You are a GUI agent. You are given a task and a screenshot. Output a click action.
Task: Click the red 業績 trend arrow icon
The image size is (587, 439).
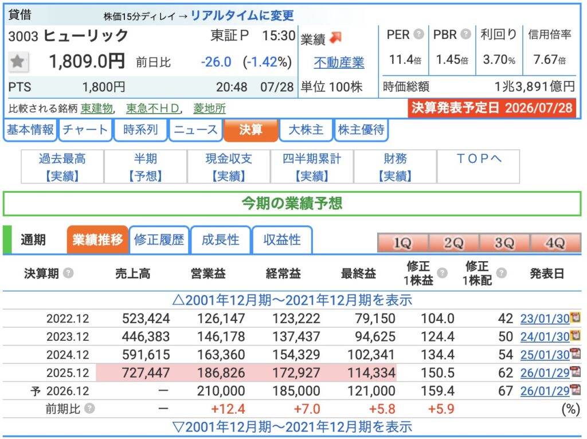336,37
